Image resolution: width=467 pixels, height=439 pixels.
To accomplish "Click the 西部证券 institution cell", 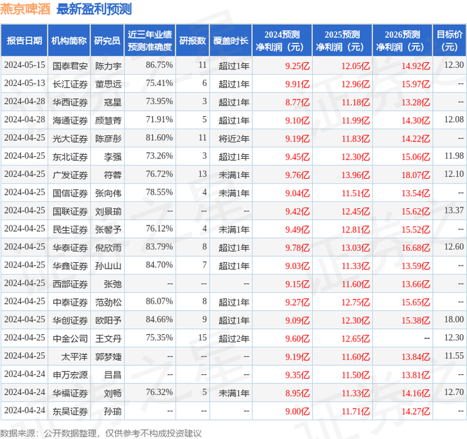I will click(70, 284).
